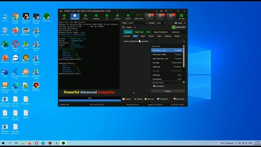Open Bandicam desktop shortcut
Image resolution: width=261 pixels, height=147 pixels.
click(36, 87)
